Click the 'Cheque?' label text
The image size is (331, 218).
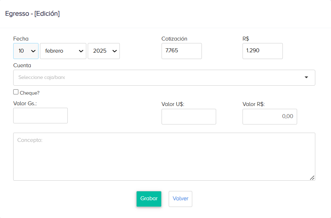point(30,93)
